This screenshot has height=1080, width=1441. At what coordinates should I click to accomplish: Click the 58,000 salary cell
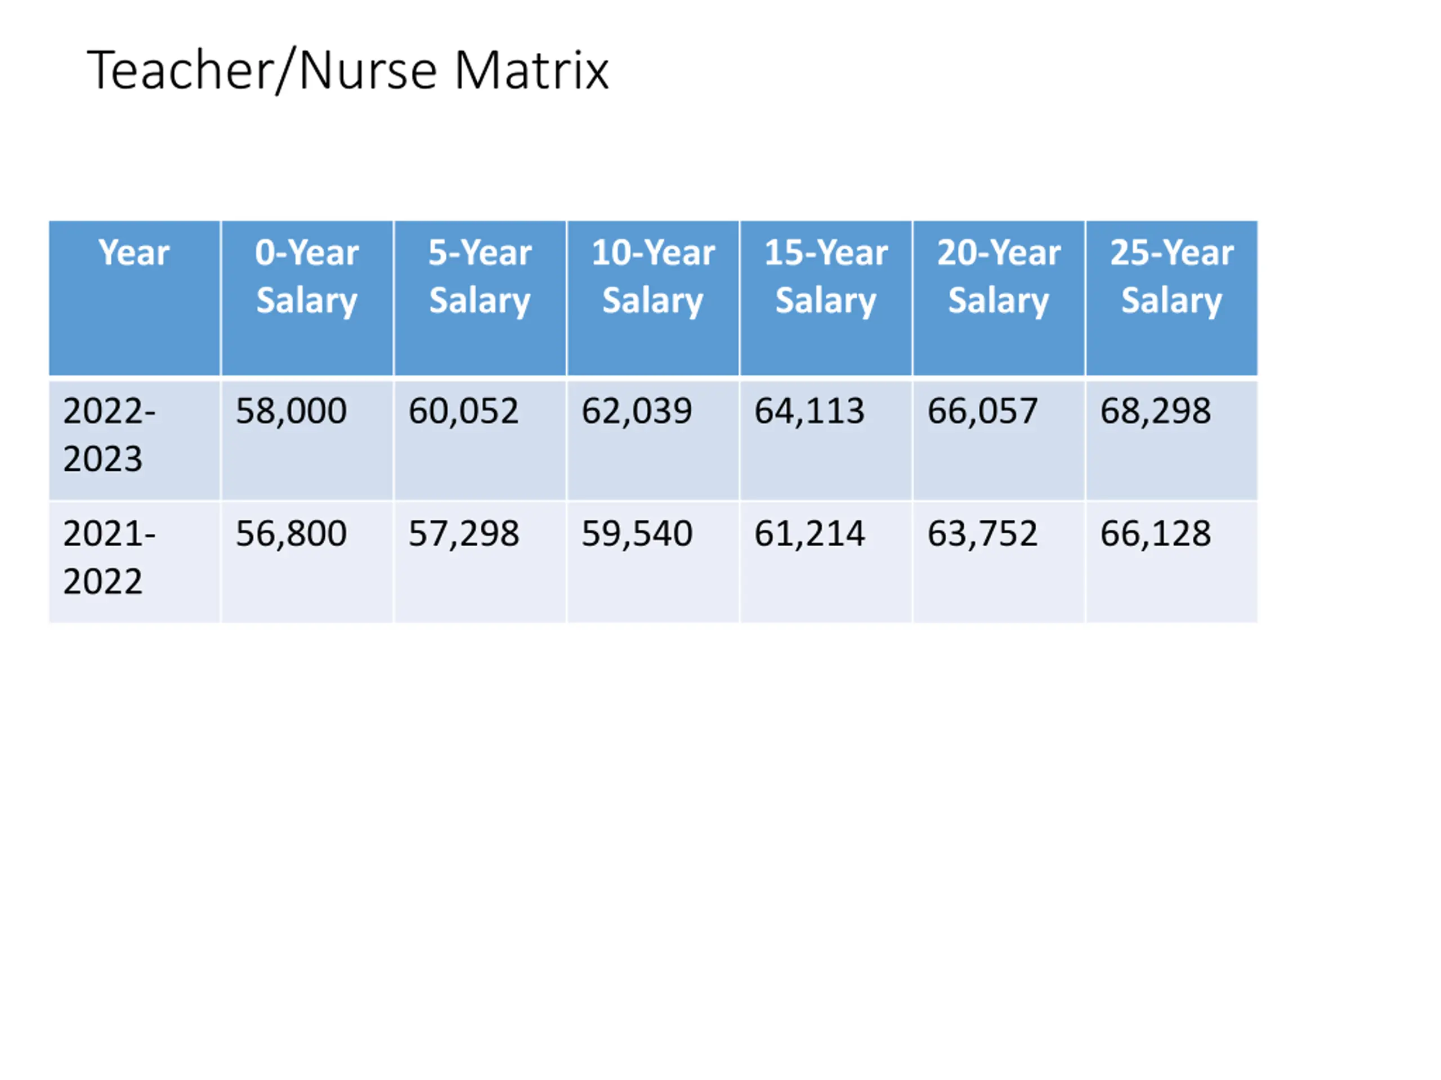(307, 440)
